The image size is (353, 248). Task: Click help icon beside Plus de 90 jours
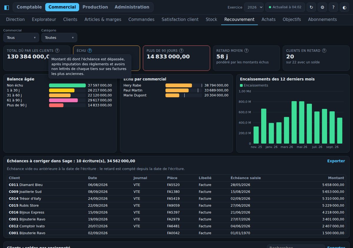pos(181,51)
